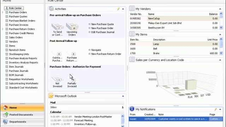Click the Item Journals list icon
Image resolution: width=226 pixels, height=127 pixels.
tap(7, 67)
